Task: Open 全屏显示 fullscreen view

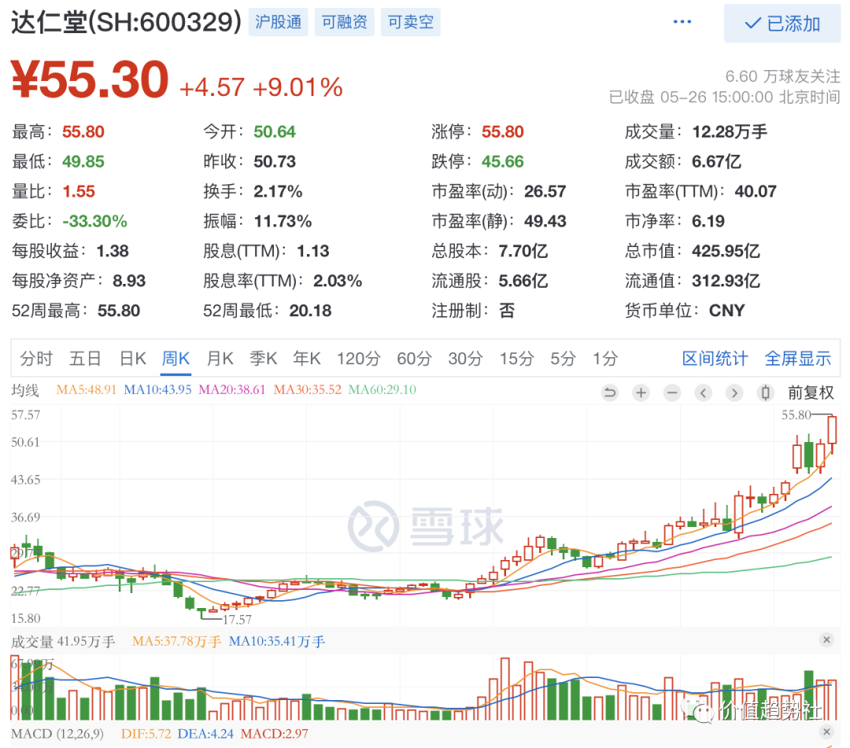Action: [x=797, y=359]
